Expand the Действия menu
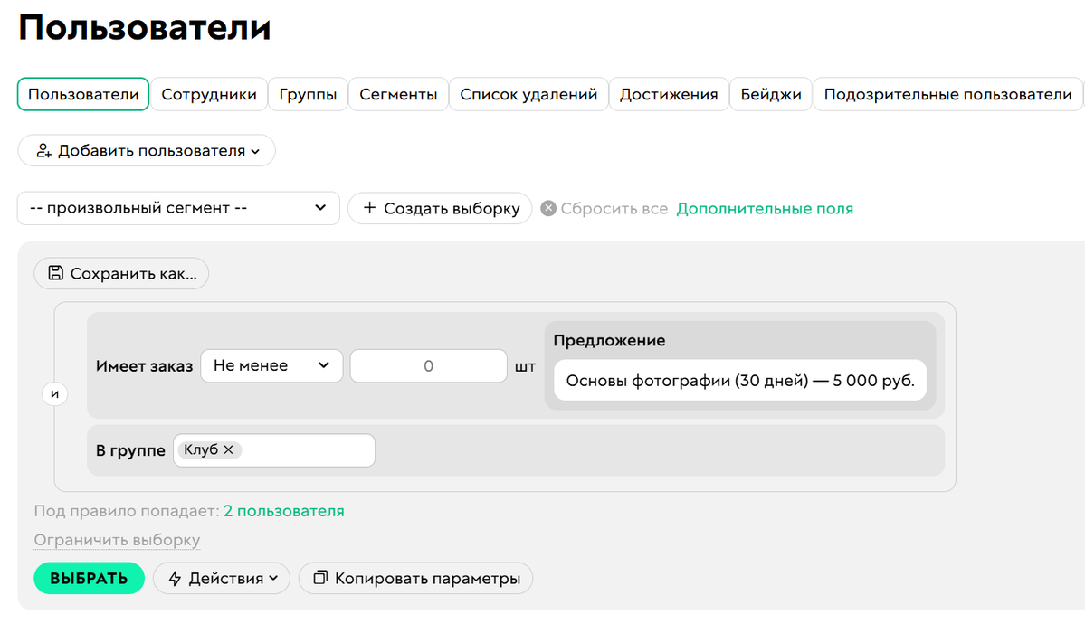 (221, 578)
